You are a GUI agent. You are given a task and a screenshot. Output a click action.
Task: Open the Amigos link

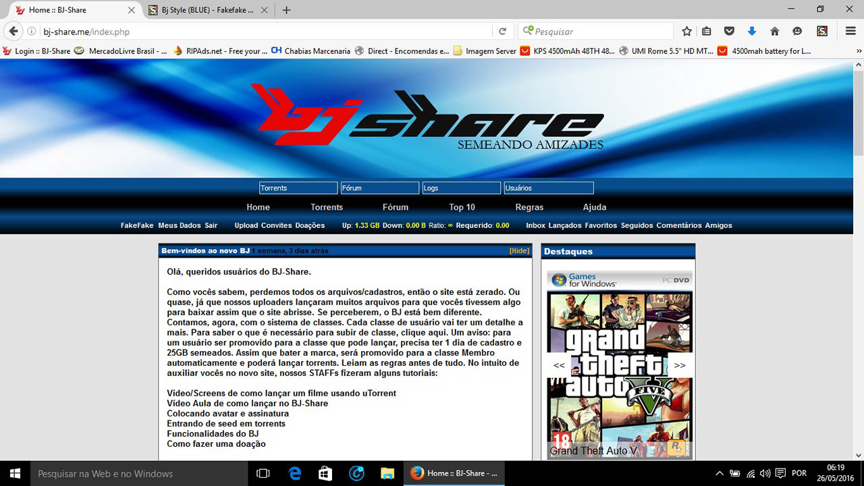click(719, 225)
